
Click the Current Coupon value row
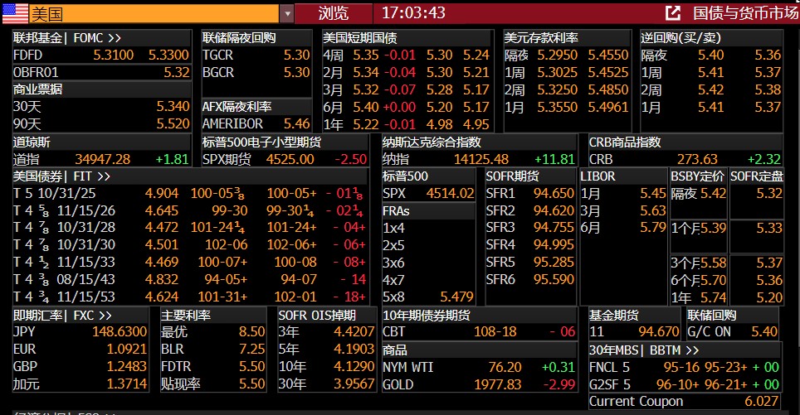pyautogui.click(x=685, y=402)
